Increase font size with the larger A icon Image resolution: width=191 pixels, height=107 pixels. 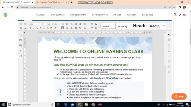pyautogui.click(x=49, y=24)
